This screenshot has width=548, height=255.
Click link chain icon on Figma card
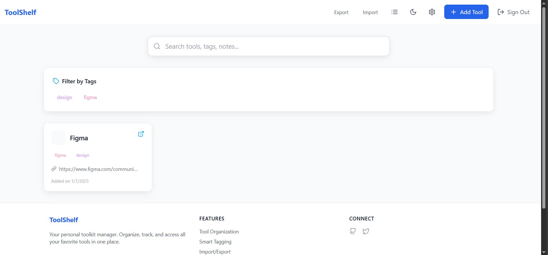(54, 169)
